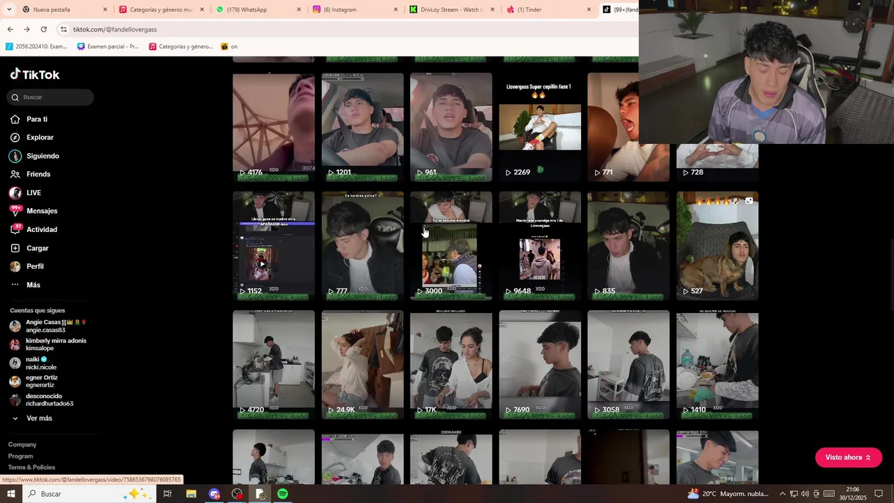Open the video with 17K views
This screenshot has height=503, width=894.
(x=451, y=365)
